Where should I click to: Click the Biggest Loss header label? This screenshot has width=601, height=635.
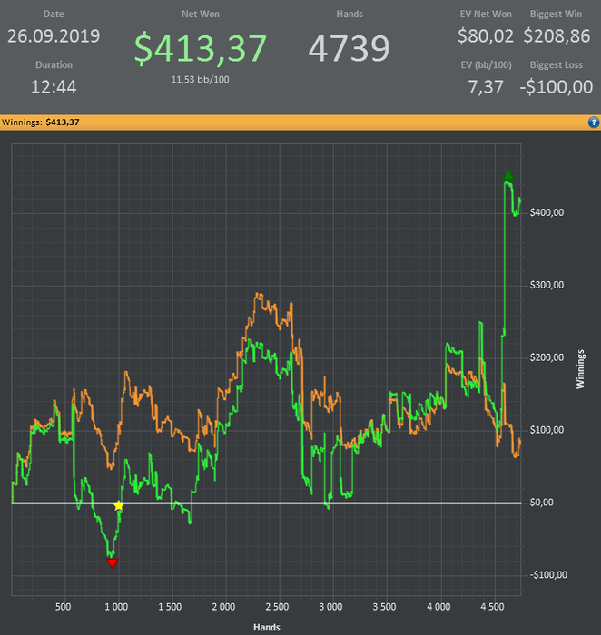tap(556, 64)
